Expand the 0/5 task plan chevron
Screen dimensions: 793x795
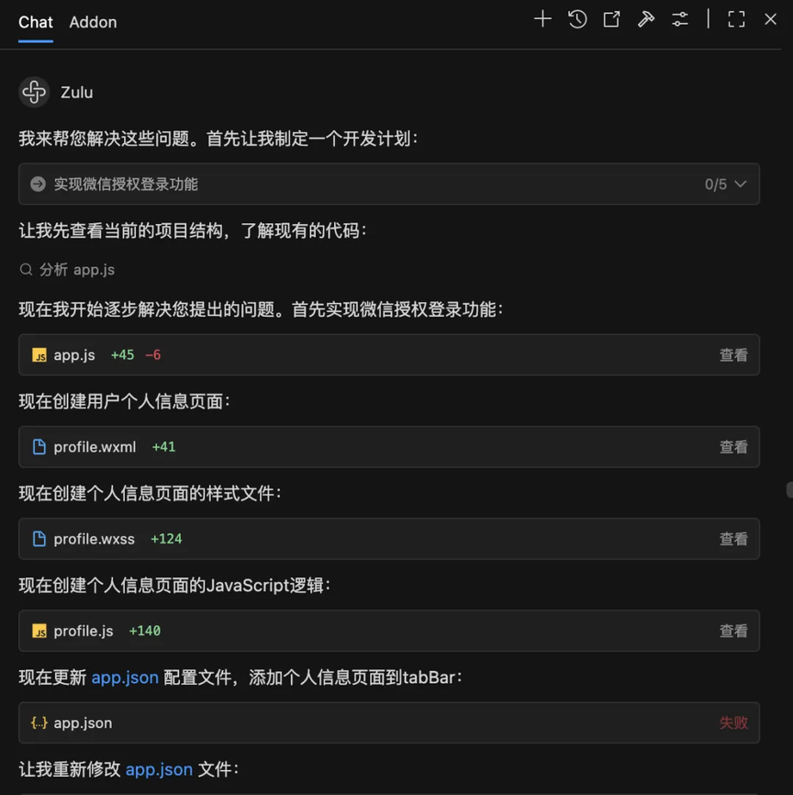pos(741,185)
